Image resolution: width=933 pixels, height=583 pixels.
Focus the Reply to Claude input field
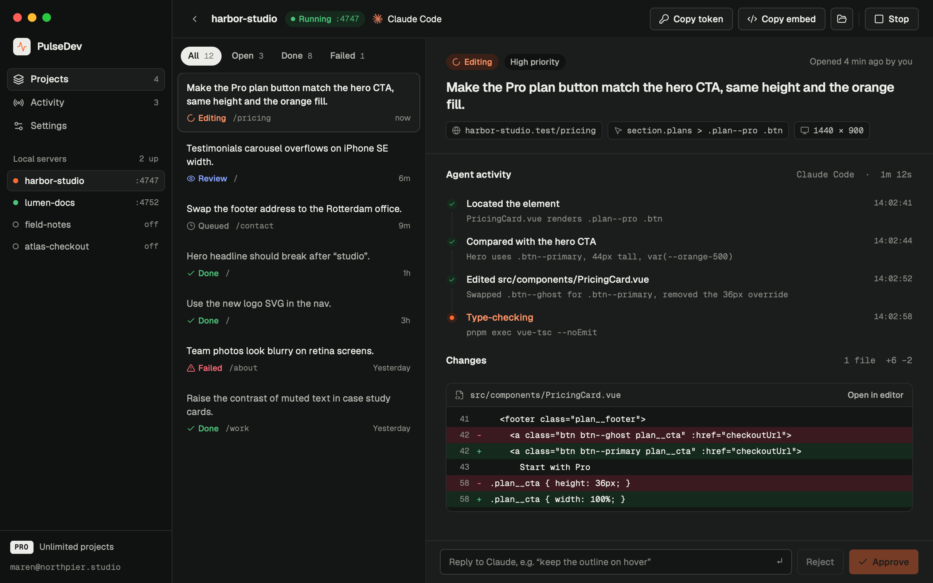[615, 562]
